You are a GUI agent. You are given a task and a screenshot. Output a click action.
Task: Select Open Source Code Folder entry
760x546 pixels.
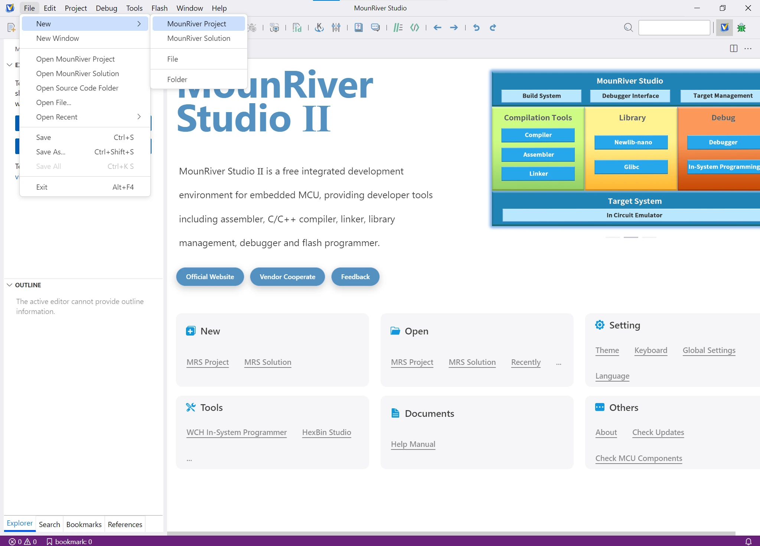(x=85, y=88)
